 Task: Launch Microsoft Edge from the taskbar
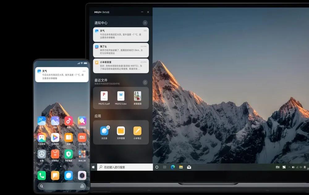pos(173,167)
